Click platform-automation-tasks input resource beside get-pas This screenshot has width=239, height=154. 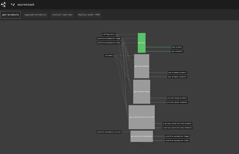(x=109, y=43)
